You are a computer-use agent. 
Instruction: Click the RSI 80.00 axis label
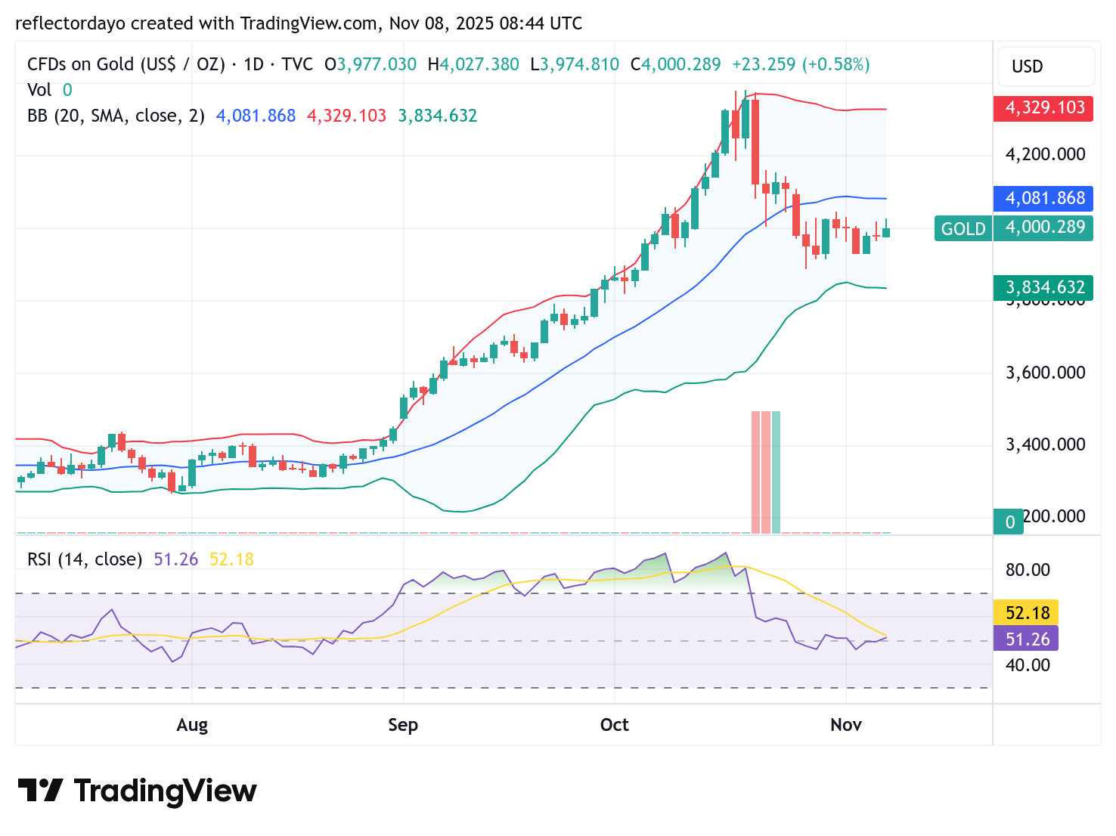tap(1028, 570)
